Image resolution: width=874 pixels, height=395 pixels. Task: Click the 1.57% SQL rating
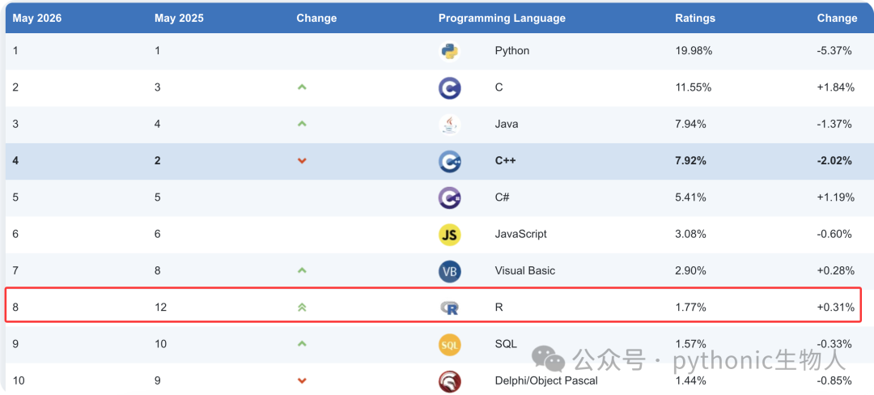[690, 344]
